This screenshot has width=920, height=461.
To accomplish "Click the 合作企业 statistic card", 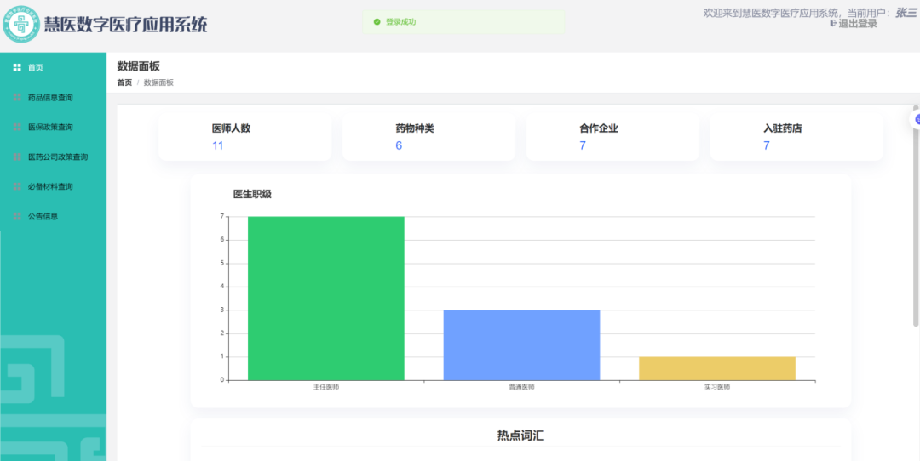I will [612, 136].
